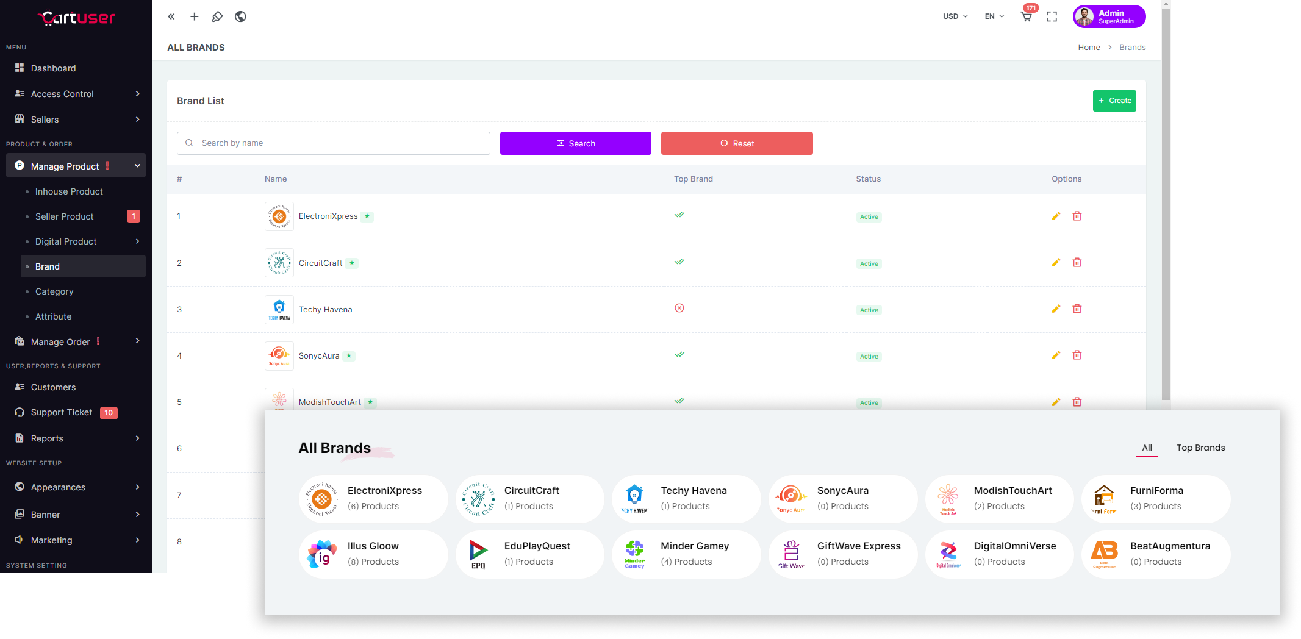Open the EN language dropdown
The width and height of the screenshot is (1301, 639).
point(994,16)
